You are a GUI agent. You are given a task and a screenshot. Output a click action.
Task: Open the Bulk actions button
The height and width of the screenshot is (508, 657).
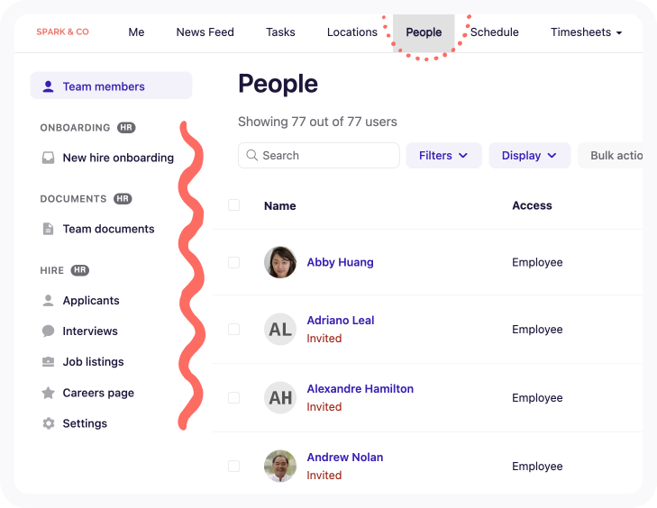(x=610, y=156)
